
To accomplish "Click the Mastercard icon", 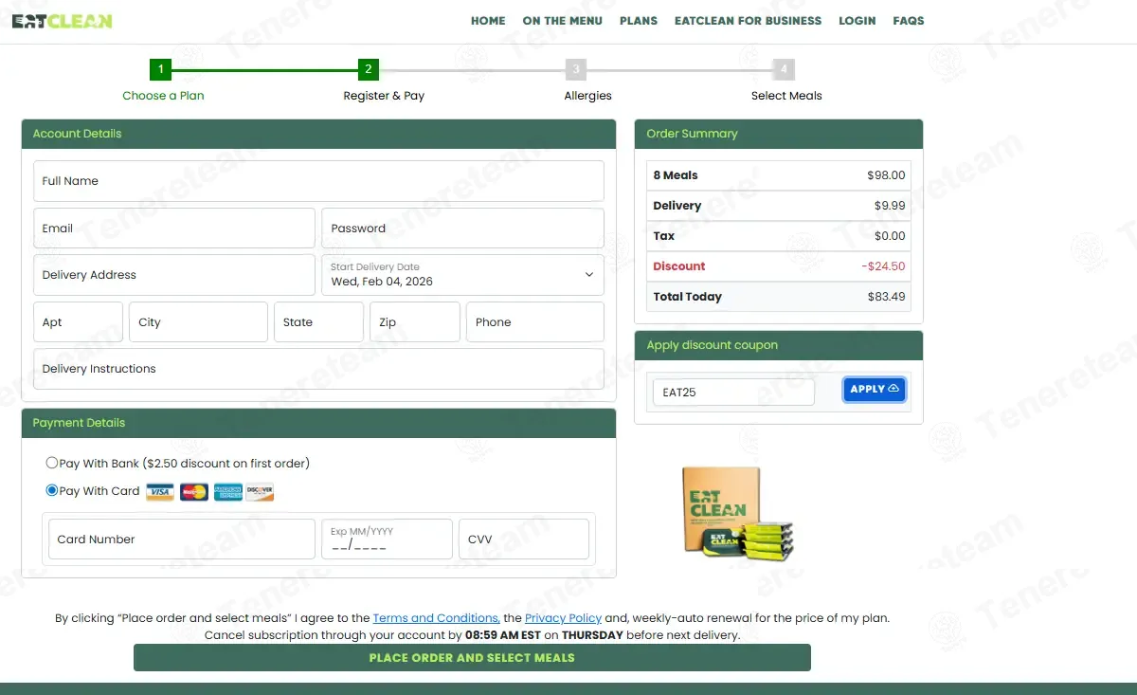I will coord(193,492).
